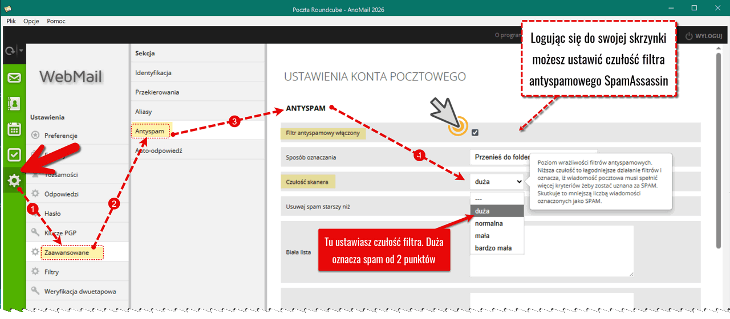Select Identyfikacja section
The width and height of the screenshot is (730, 319).
point(198,72)
